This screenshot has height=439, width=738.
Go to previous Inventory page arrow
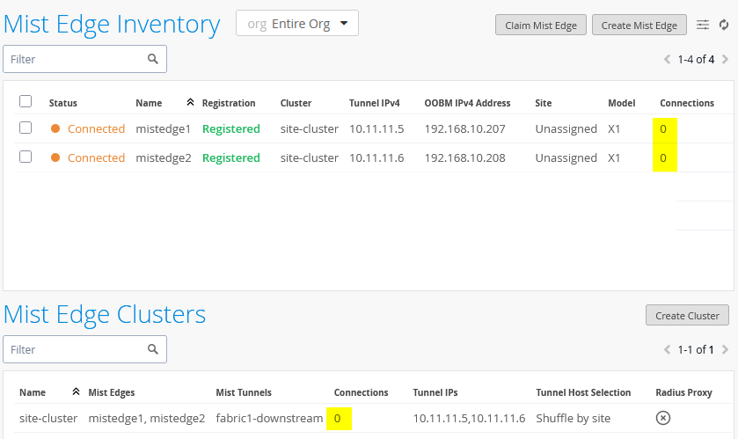tap(667, 59)
